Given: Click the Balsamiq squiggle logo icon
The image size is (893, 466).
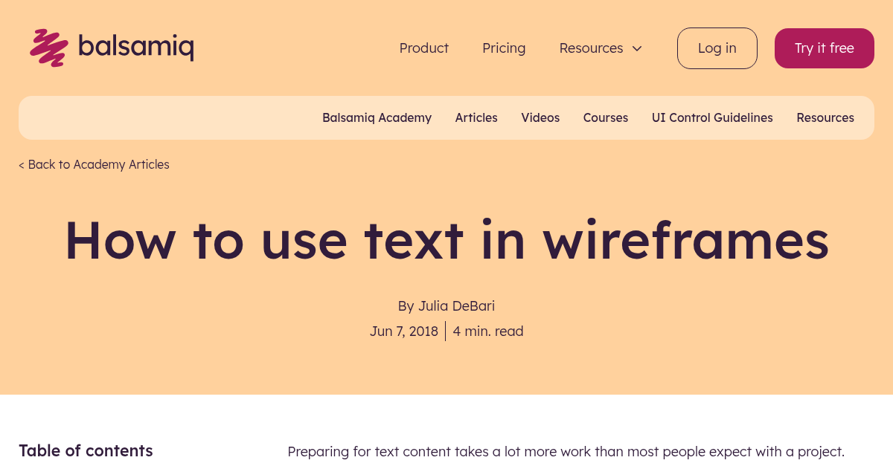Looking at the screenshot, I should (48, 46).
